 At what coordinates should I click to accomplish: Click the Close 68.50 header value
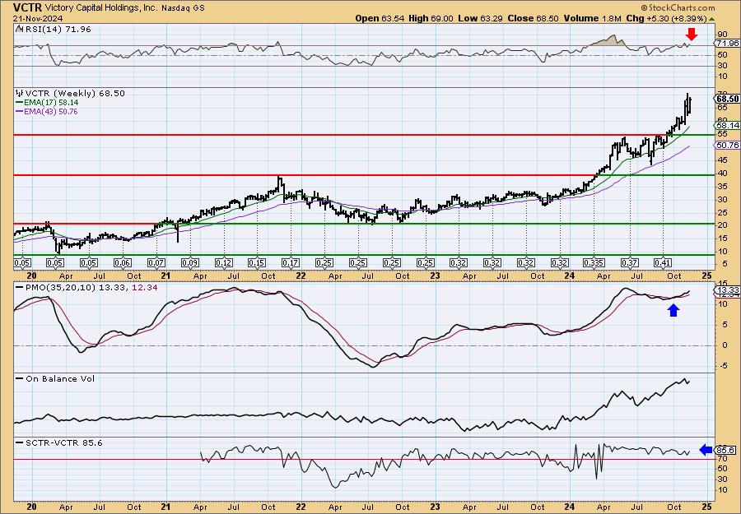coord(533,18)
